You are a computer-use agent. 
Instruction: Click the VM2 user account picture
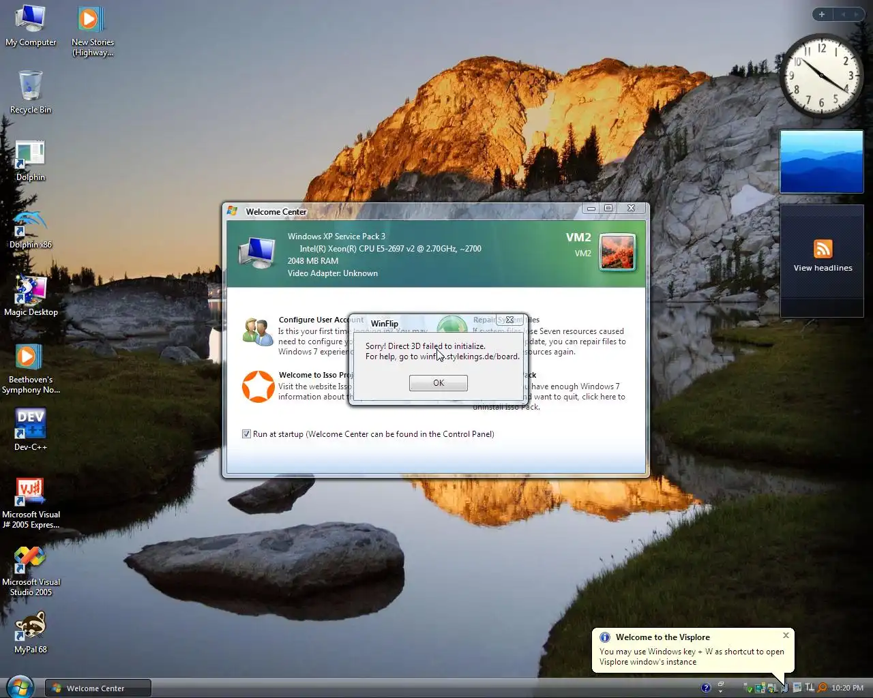(x=617, y=252)
